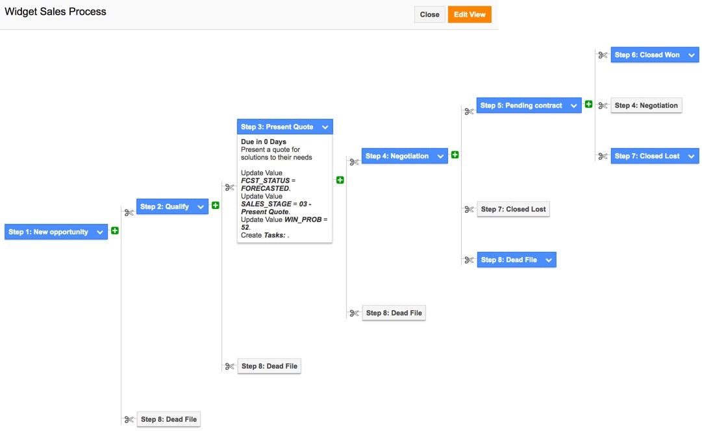Select the Step 5: Pending contract step label

click(521, 105)
